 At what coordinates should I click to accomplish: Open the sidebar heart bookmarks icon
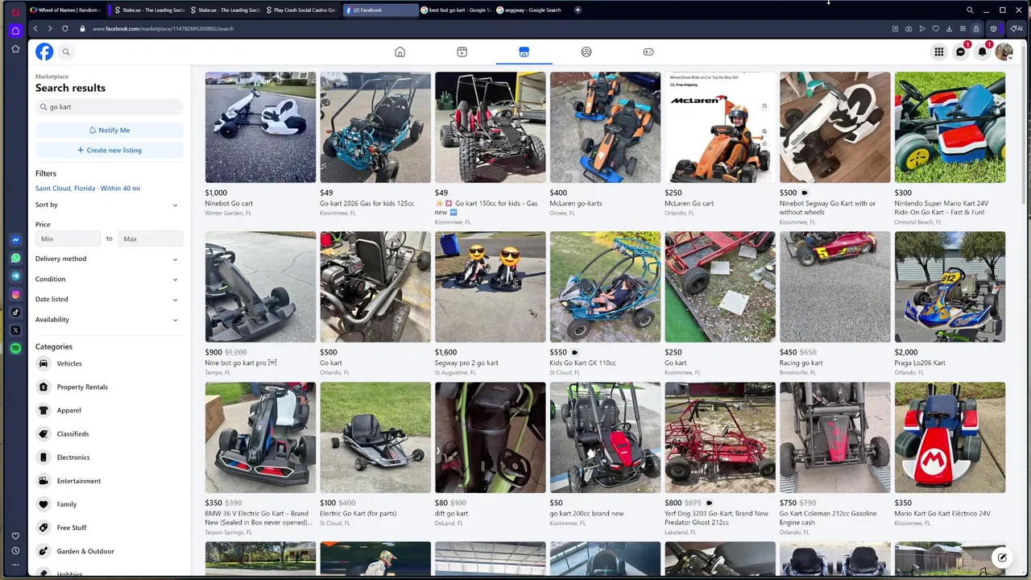click(x=15, y=536)
